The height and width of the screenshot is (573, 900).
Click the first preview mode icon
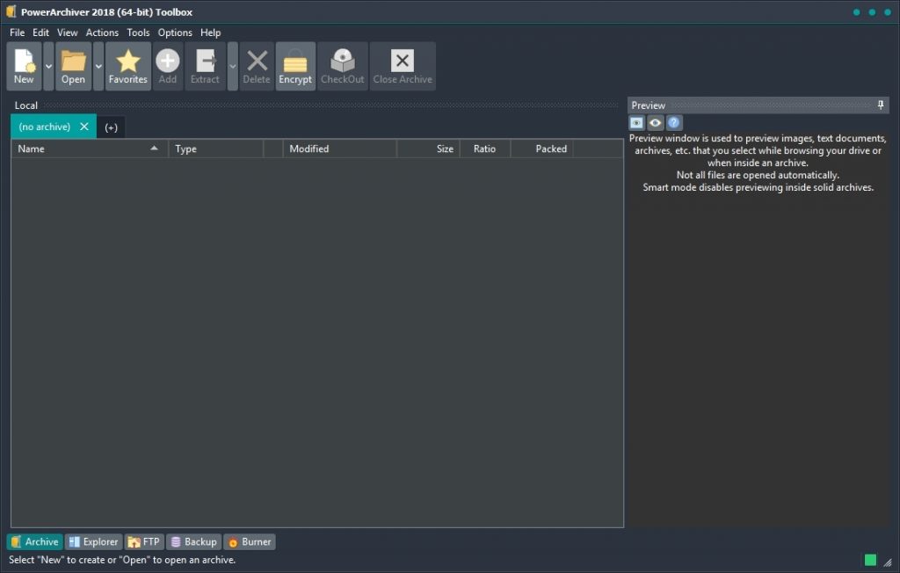pos(636,123)
